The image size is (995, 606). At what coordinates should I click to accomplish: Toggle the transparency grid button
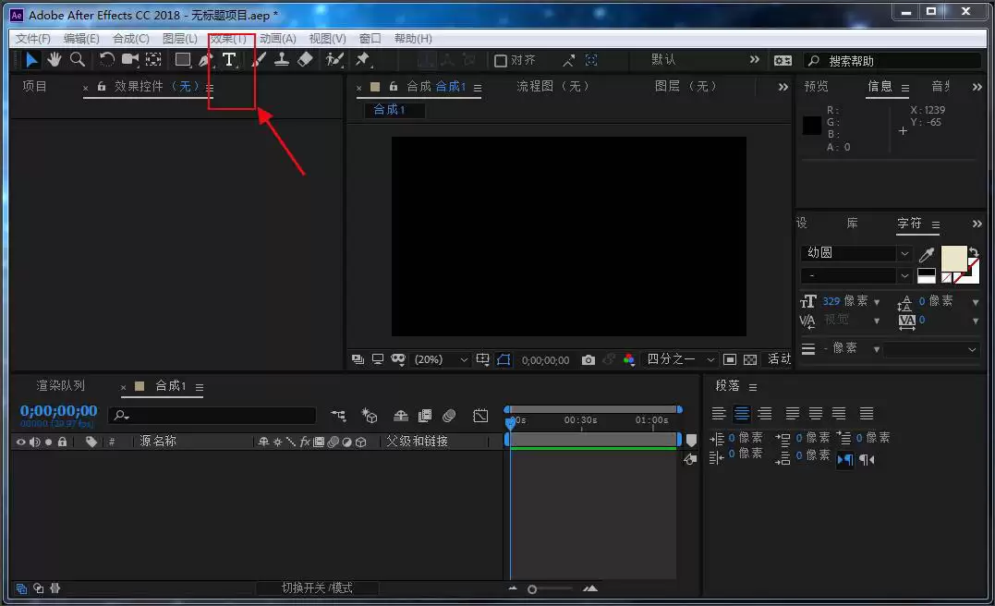tap(750, 359)
